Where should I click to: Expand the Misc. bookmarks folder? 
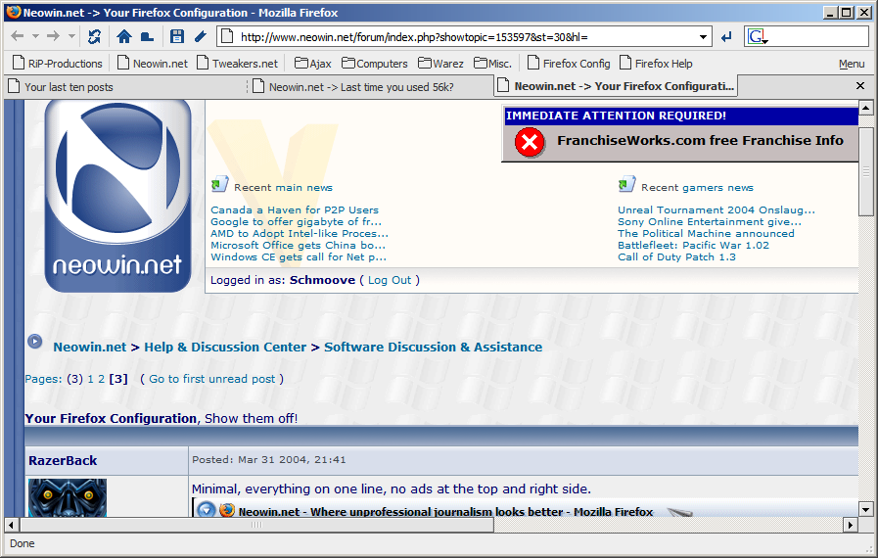point(492,64)
